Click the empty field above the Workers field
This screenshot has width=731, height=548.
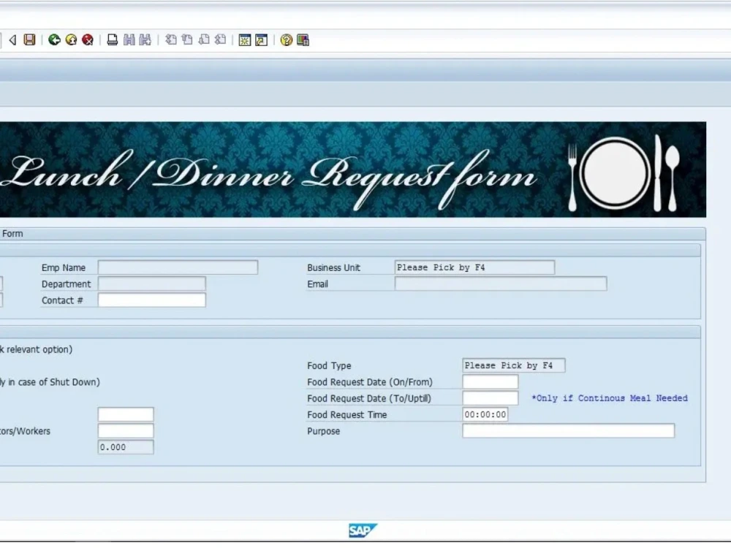(x=126, y=414)
